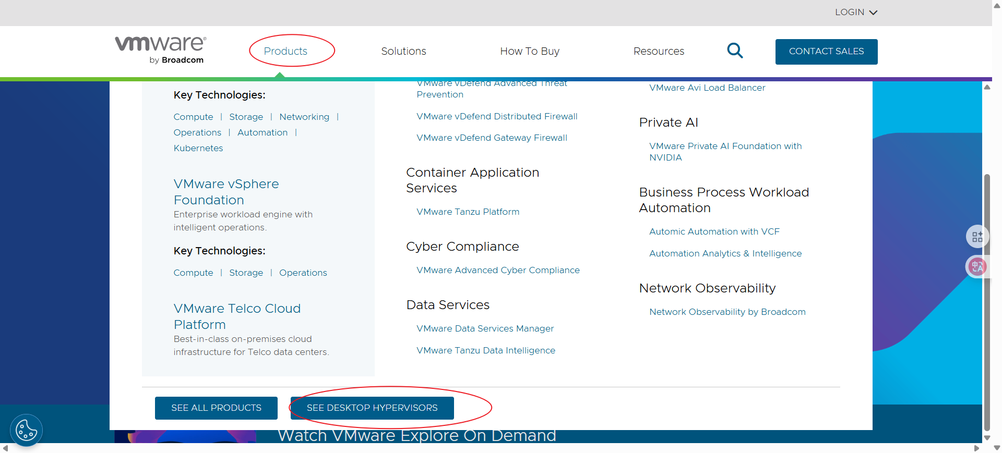The height and width of the screenshot is (453, 1002).
Task: Select the Networking key technology link
Action: [x=304, y=117]
